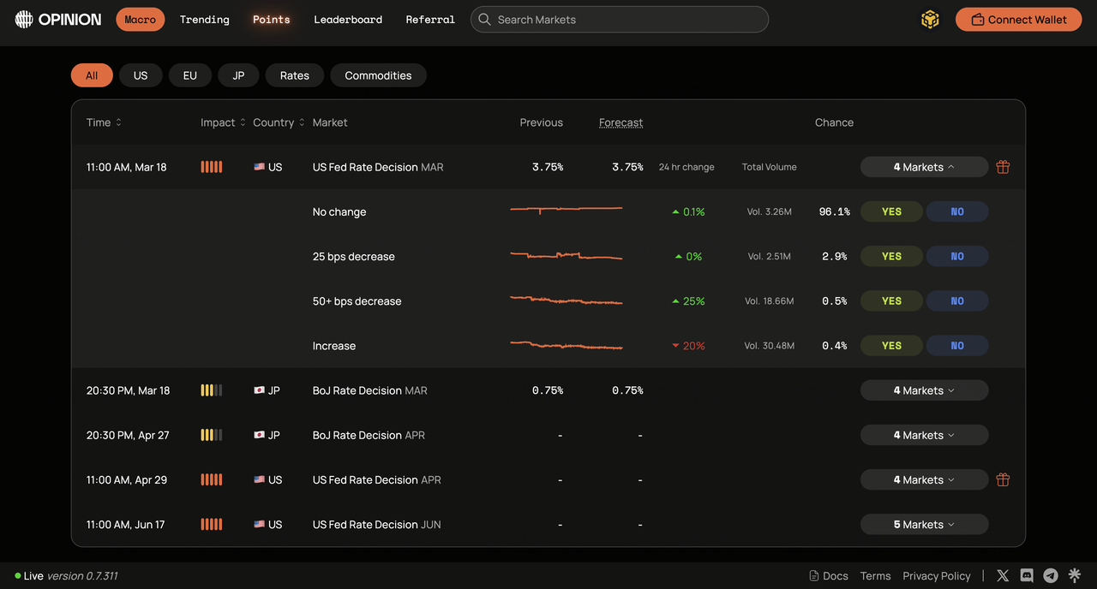Click the Opinion logo in header
Screen dimensions: 1097x589
(58, 20)
